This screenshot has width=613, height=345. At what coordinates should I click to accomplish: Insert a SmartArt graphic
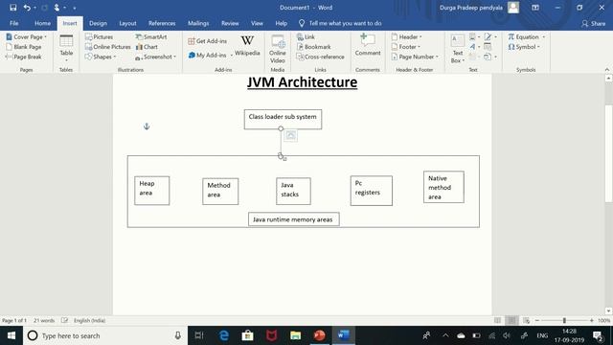[x=151, y=36]
